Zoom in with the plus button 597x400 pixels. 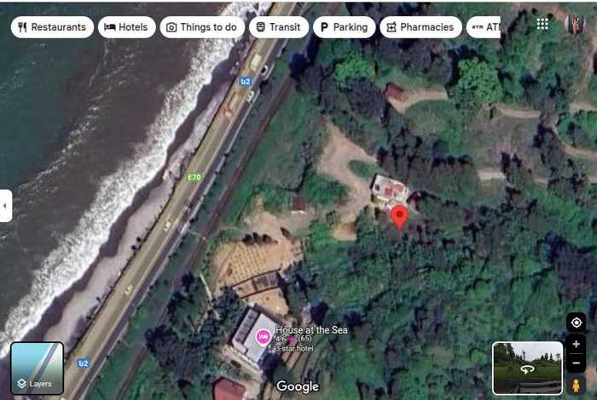coord(576,344)
